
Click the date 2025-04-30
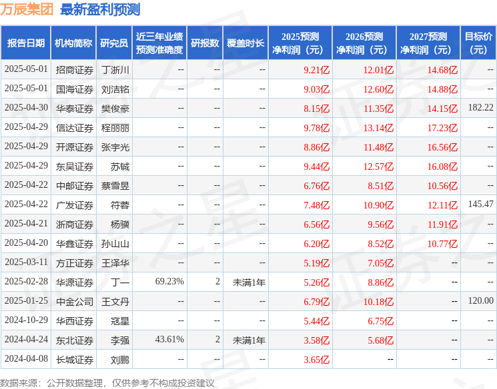point(26,108)
